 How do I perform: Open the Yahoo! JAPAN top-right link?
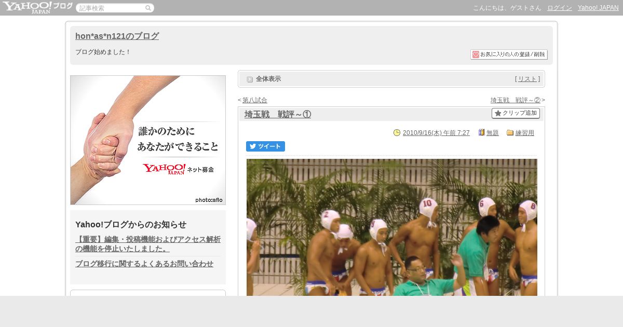click(598, 8)
